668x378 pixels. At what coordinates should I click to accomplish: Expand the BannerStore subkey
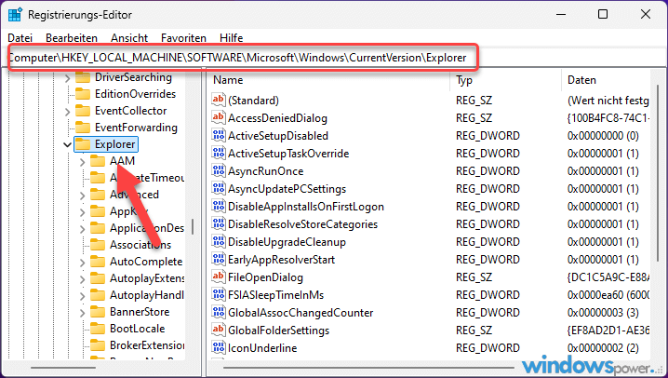82,313
